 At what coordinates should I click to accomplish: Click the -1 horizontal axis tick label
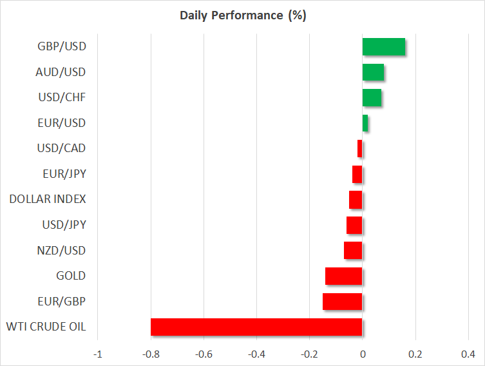click(x=98, y=354)
